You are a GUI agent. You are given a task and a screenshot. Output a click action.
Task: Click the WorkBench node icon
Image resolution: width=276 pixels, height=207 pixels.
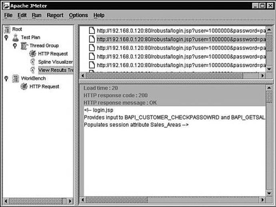click(x=16, y=78)
